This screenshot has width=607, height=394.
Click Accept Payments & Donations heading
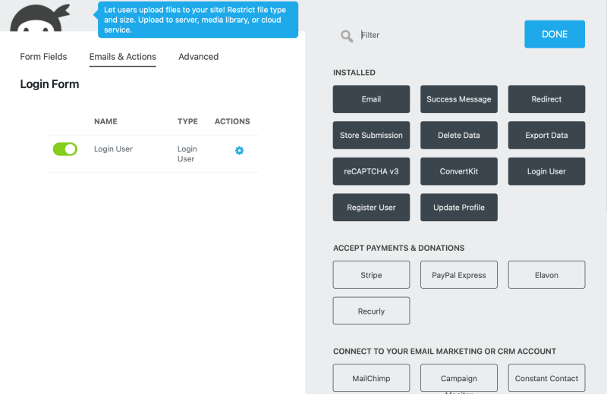pos(399,248)
